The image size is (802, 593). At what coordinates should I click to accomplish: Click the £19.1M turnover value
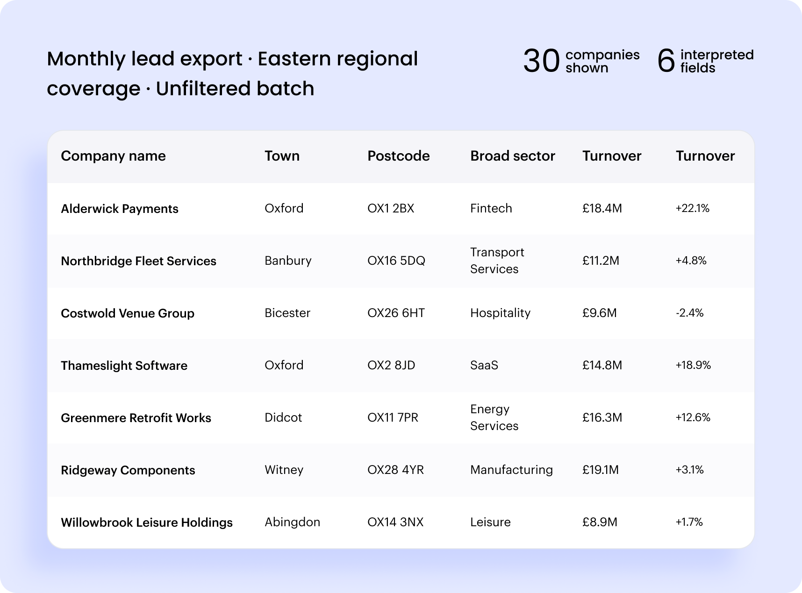[x=600, y=470]
